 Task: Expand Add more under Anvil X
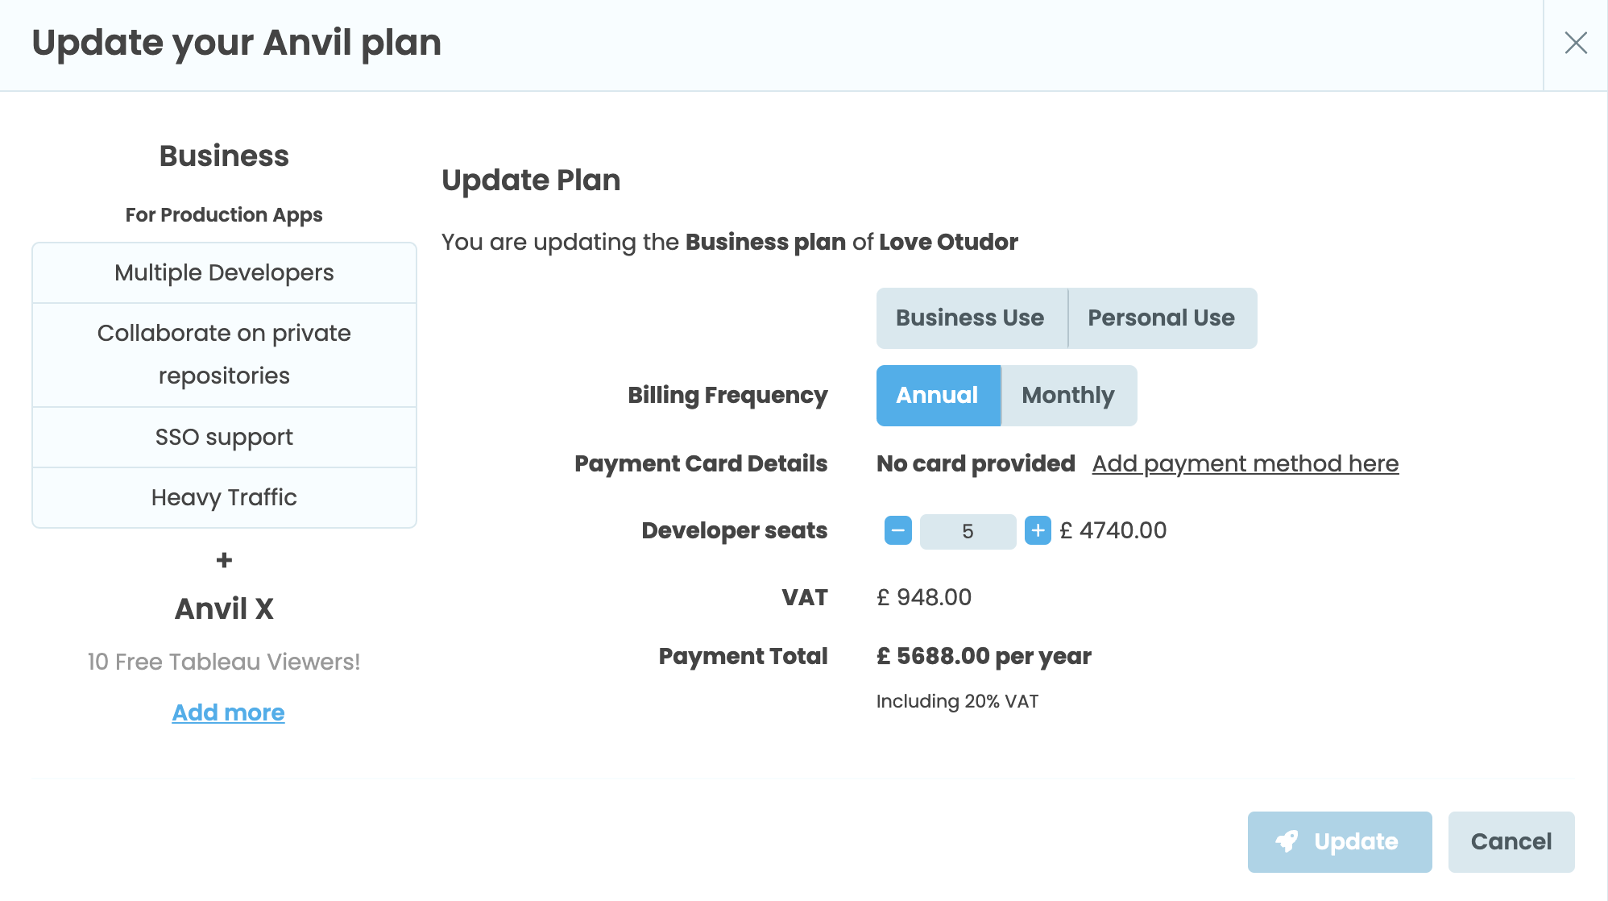tap(228, 712)
